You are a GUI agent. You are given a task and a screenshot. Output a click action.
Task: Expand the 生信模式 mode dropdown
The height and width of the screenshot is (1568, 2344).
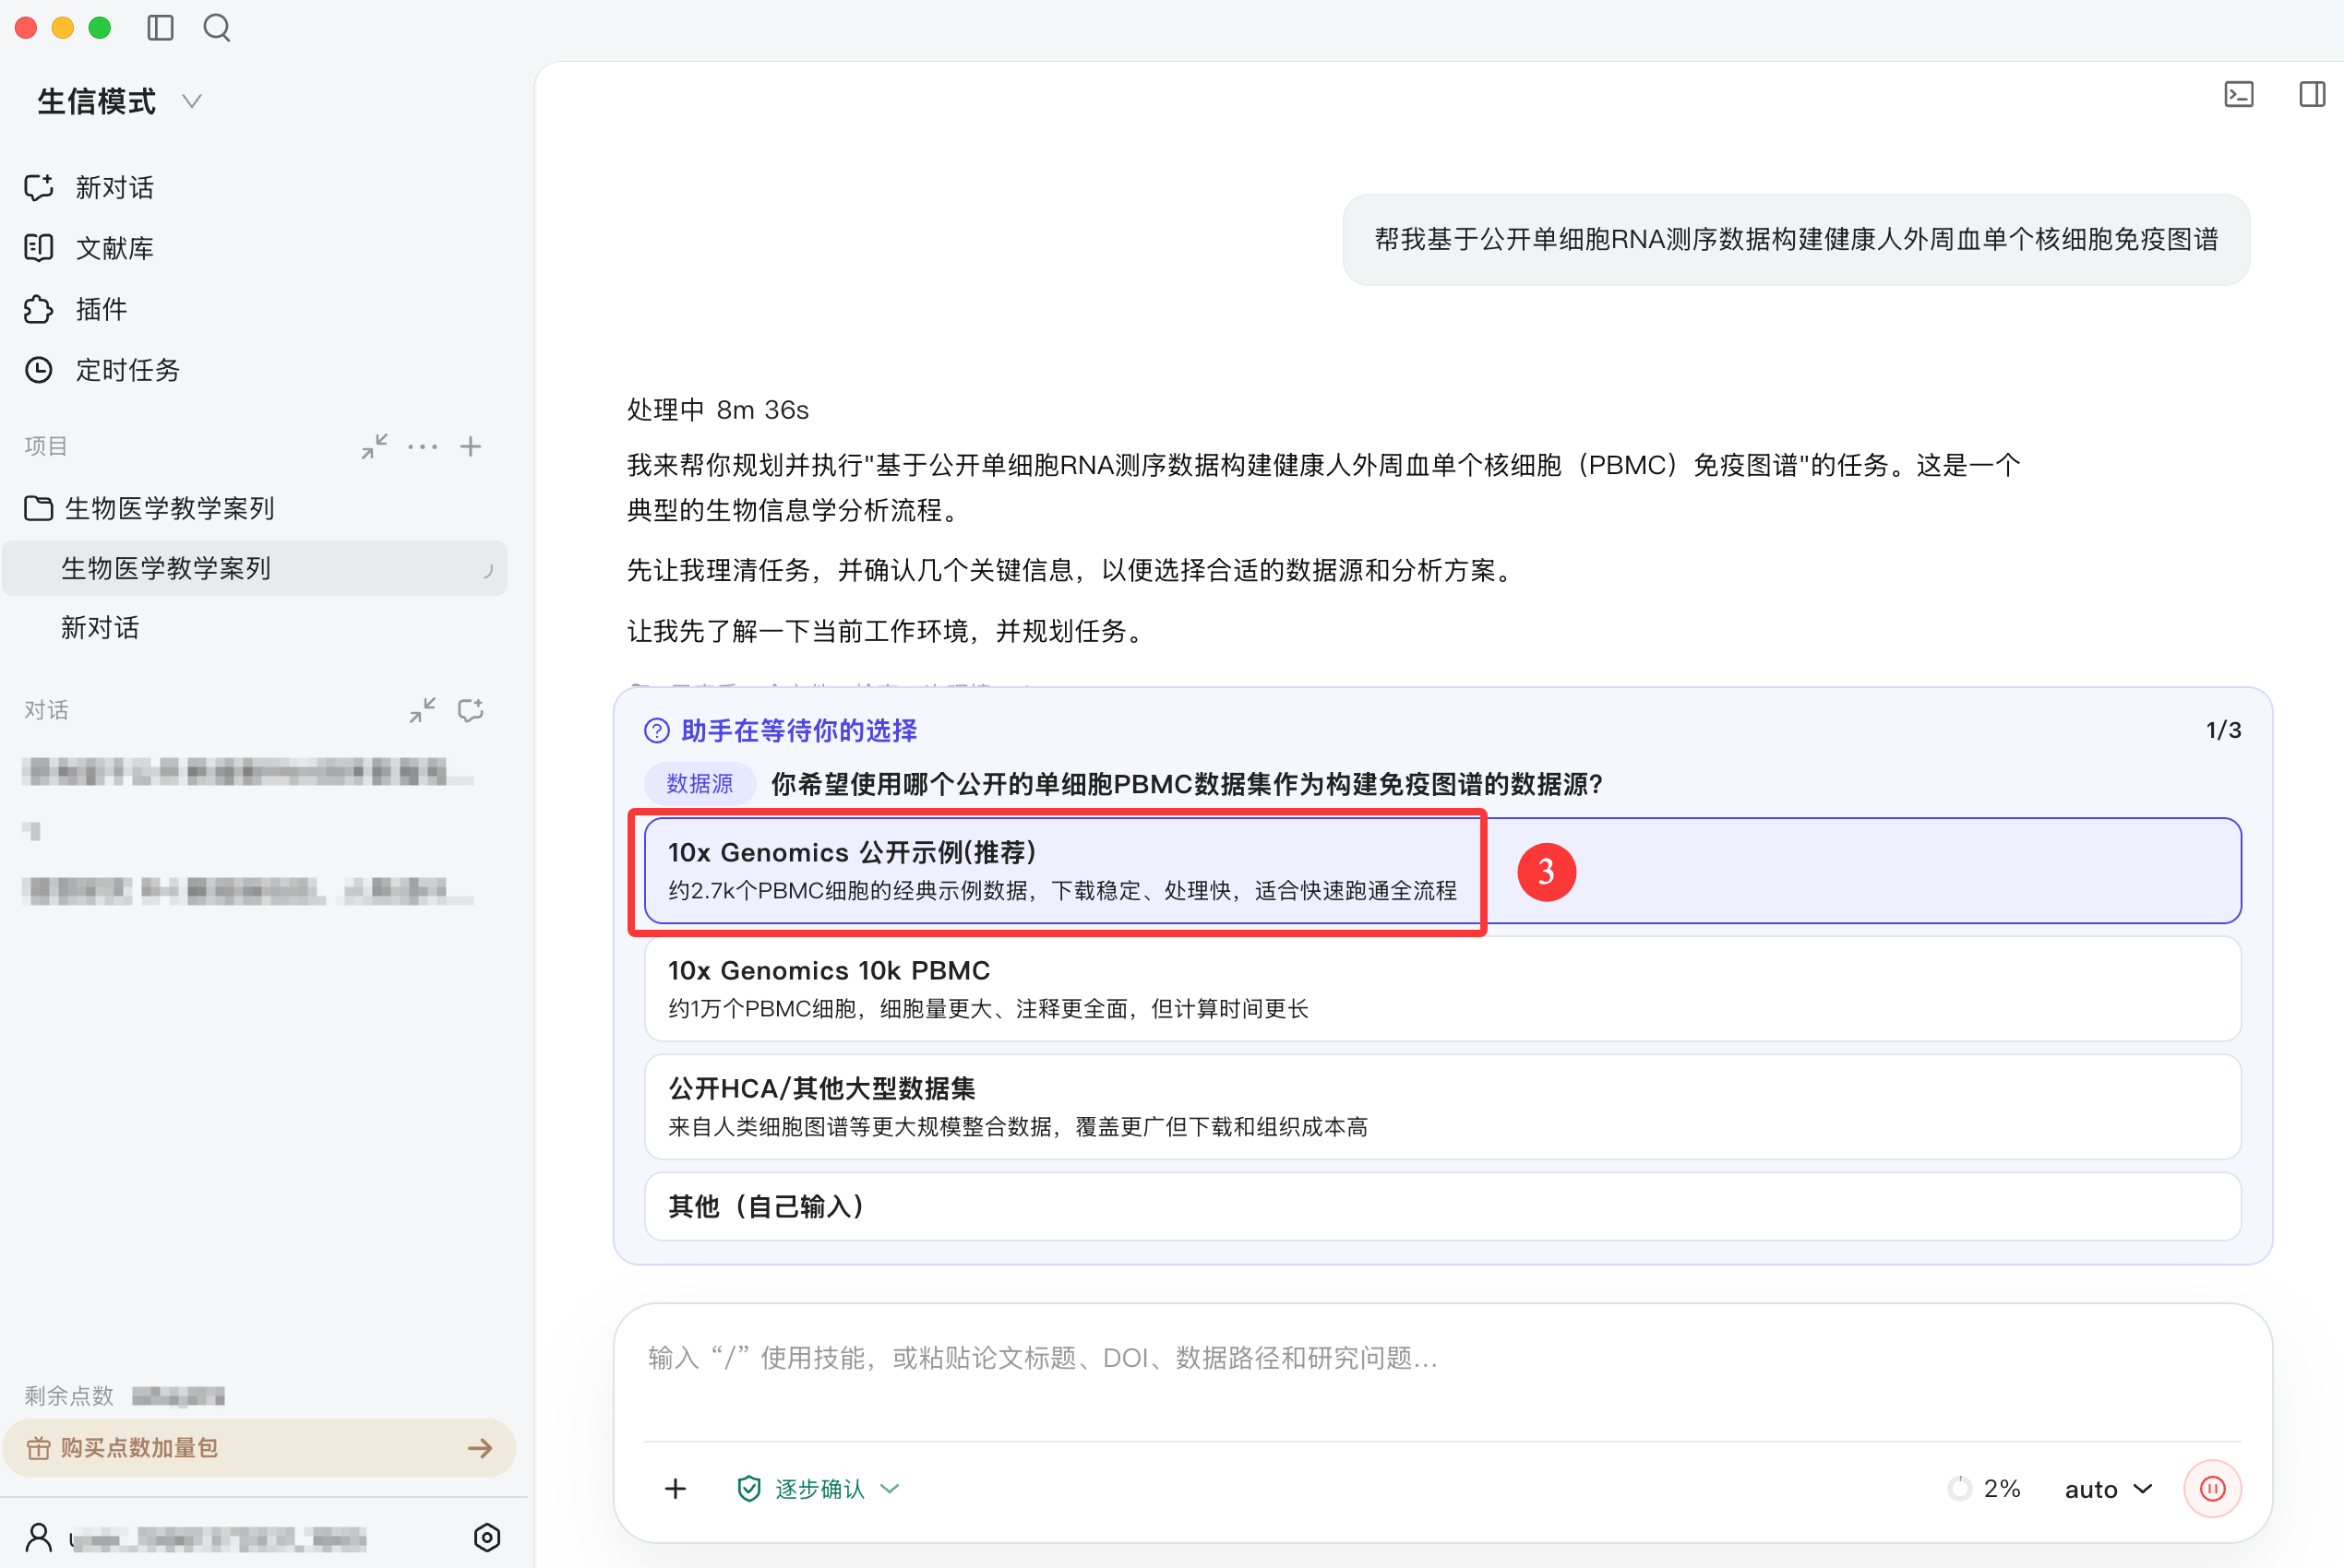coord(120,101)
